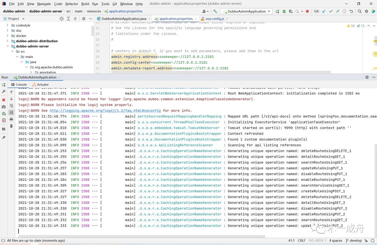Expand all nodes in the Project panel
This screenshot has width=377, height=245.
pos(68,19)
